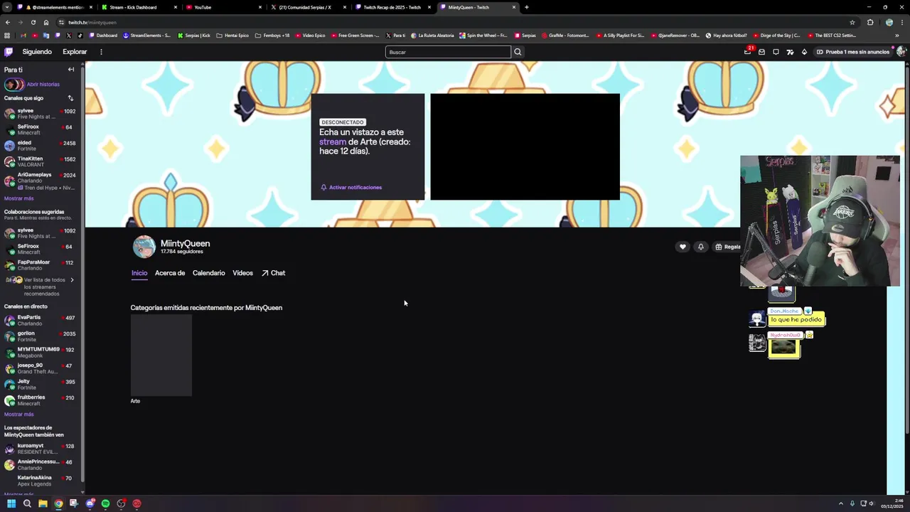Viewport: 910px width, 512px height.
Task: Sort followed channels with arrows icon
Action: click(70, 98)
